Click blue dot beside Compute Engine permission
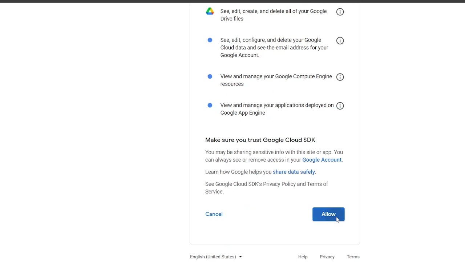 pyautogui.click(x=210, y=76)
